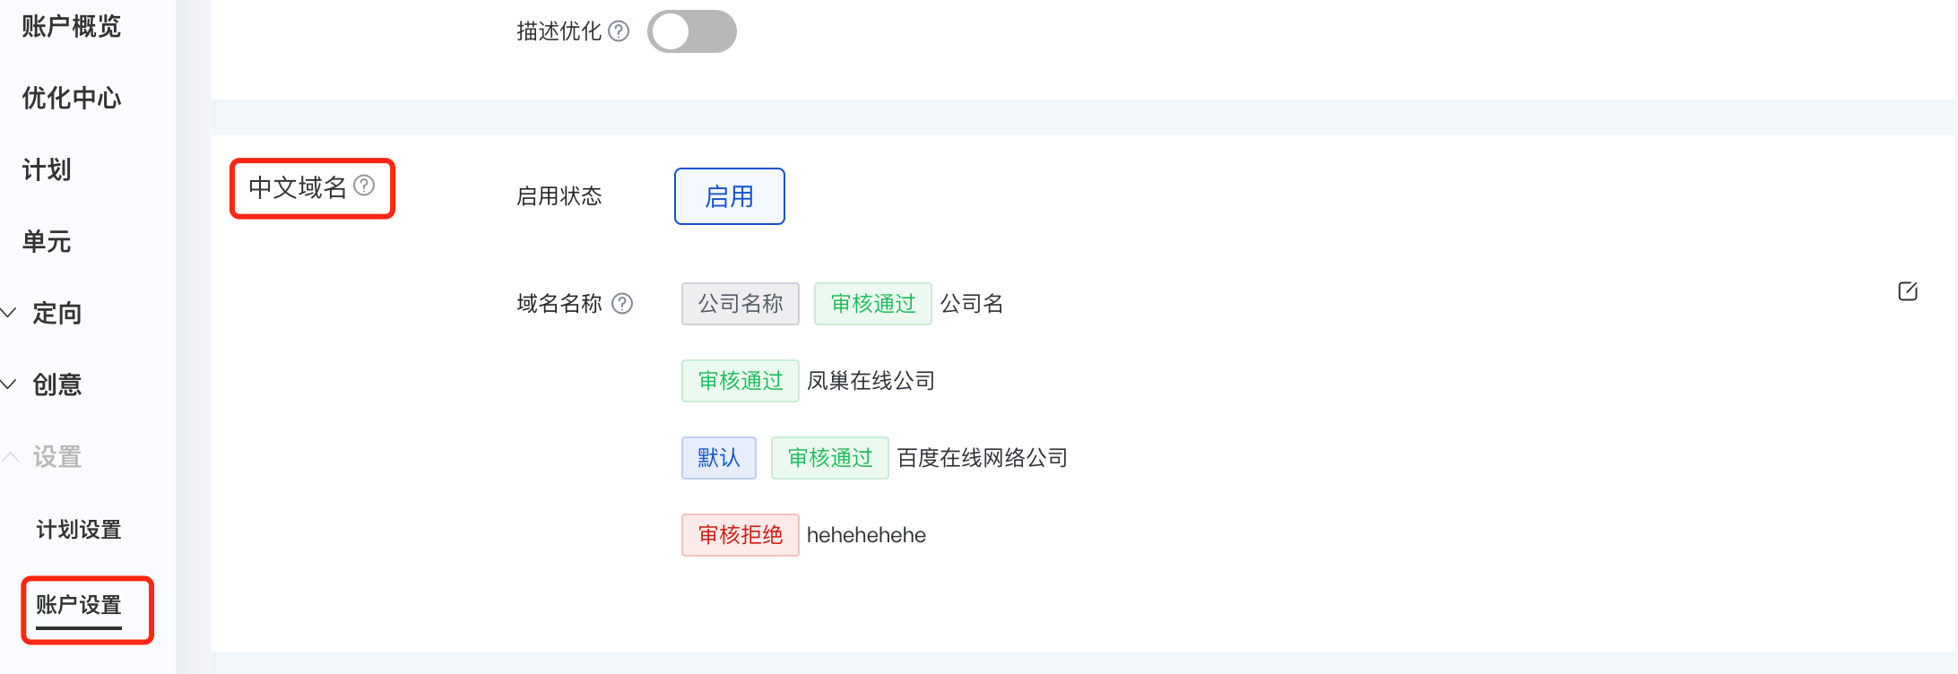Open 账户概览 in the sidebar
This screenshot has width=1958, height=674.
coord(72,26)
